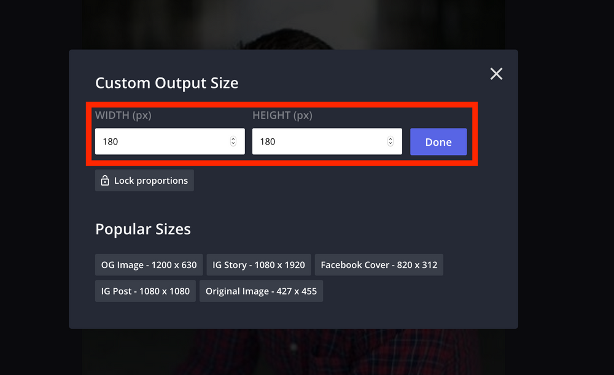Confirm dimensions with the Done button

438,141
